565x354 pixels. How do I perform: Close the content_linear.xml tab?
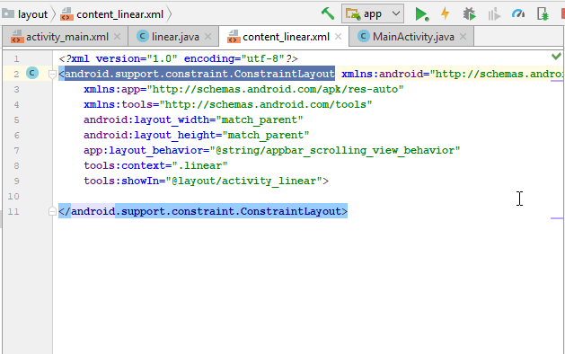pyautogui.click(x=338, y=37)
